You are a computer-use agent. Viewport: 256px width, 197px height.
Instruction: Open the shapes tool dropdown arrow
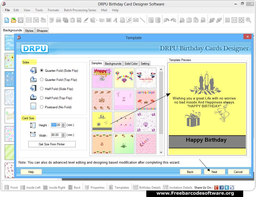[x=97, y=20]
